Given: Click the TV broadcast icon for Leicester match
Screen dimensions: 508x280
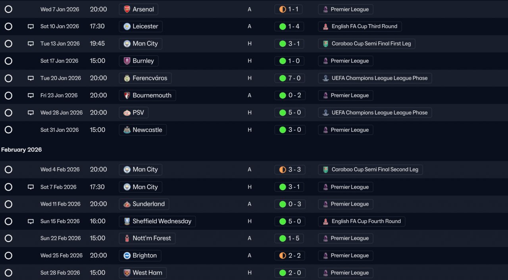Looking at the screenshot, I should click(x=31, y=27).
